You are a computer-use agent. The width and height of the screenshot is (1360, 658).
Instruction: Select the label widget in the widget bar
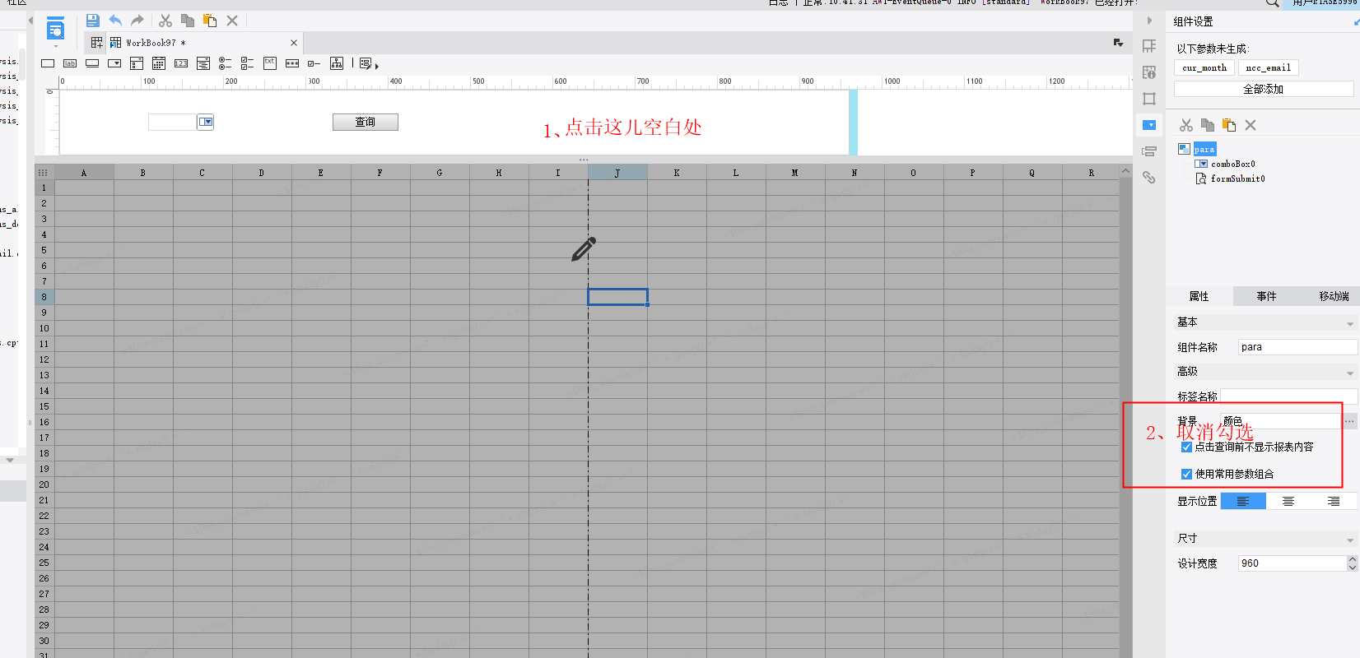(x=70, y=63)
